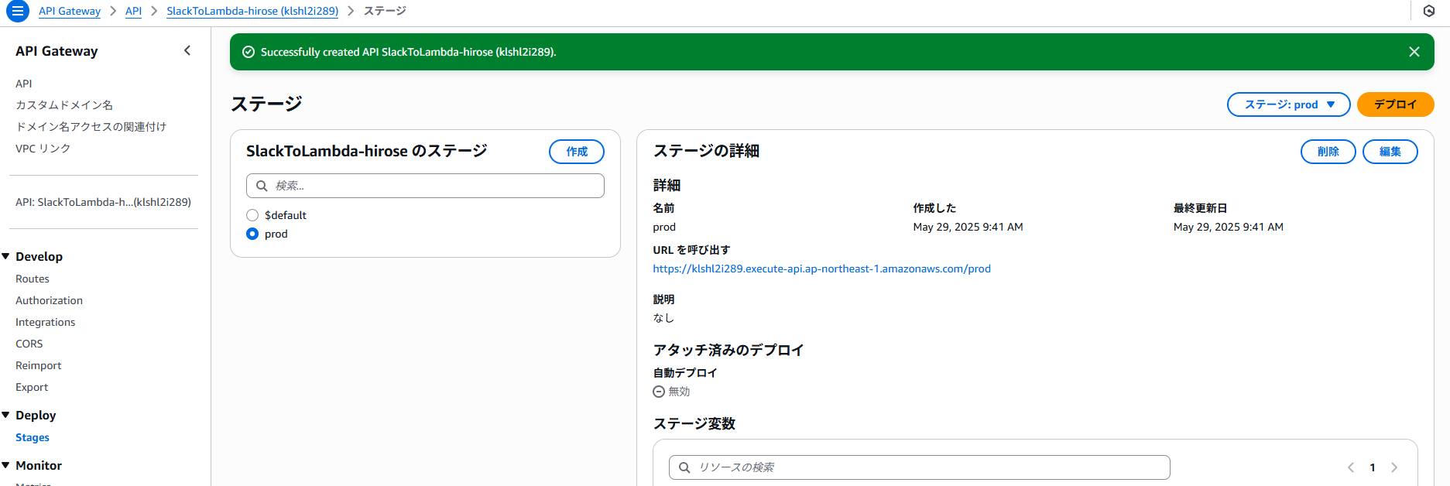
Task: Open API in the sidebar
Action: pyautogui.click(x=24, y=84)
